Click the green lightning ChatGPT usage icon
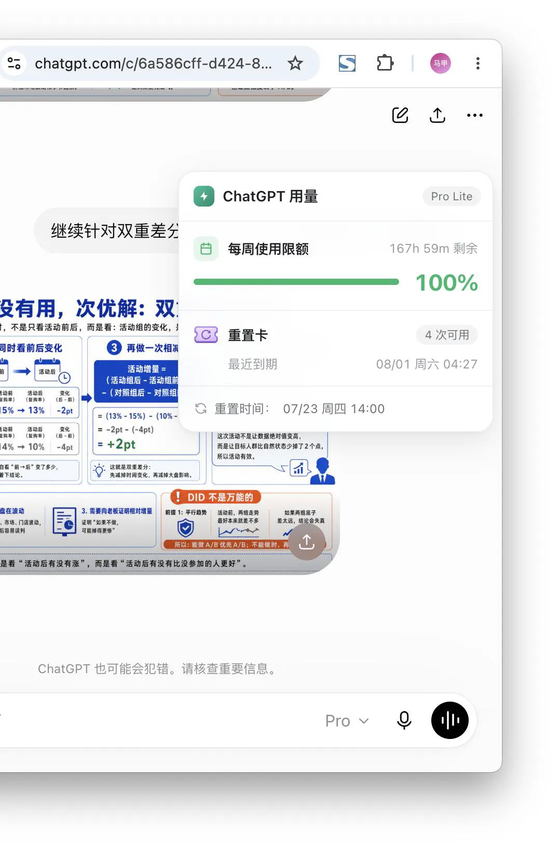Screen dimensions: 560x849 [x=204, y=196]
